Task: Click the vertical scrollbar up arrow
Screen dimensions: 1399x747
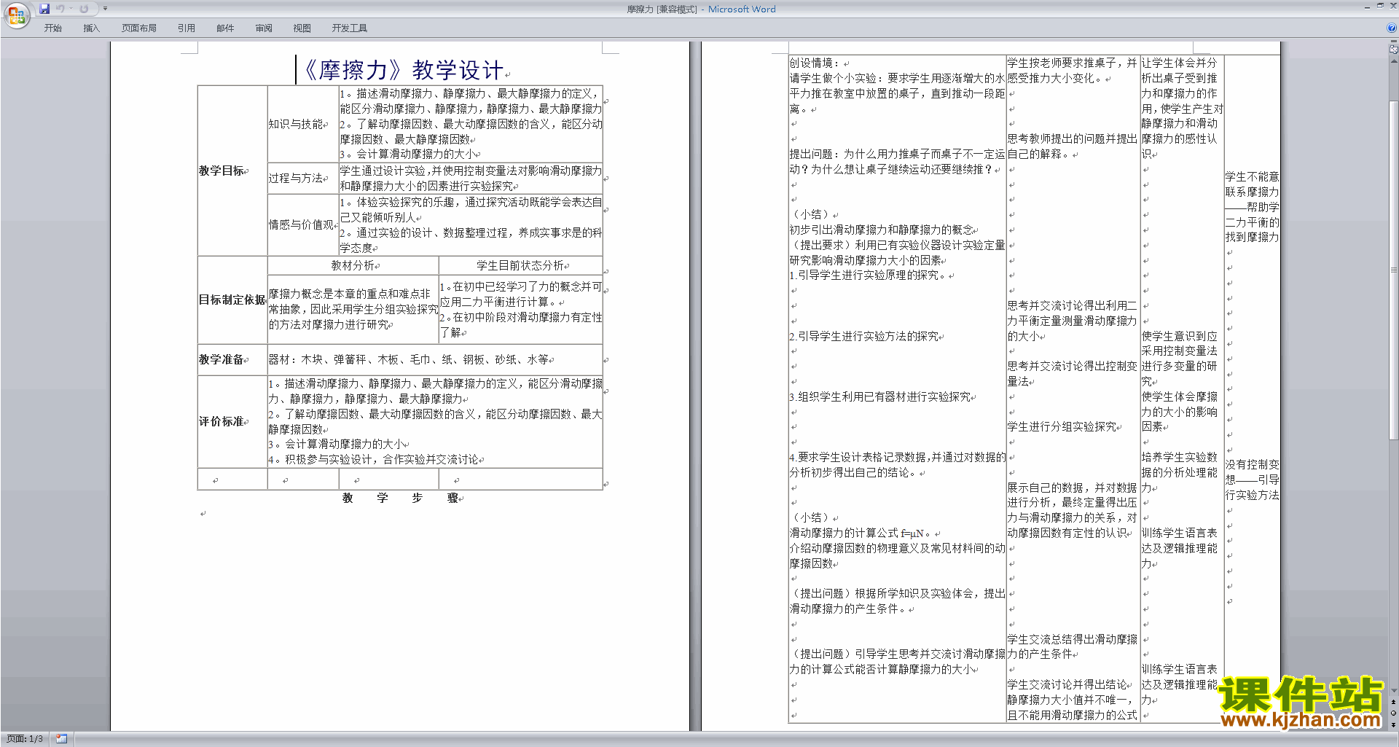Action: [1394, 60]
